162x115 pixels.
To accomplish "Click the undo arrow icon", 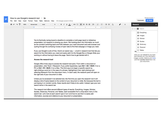I will (14, 24).
